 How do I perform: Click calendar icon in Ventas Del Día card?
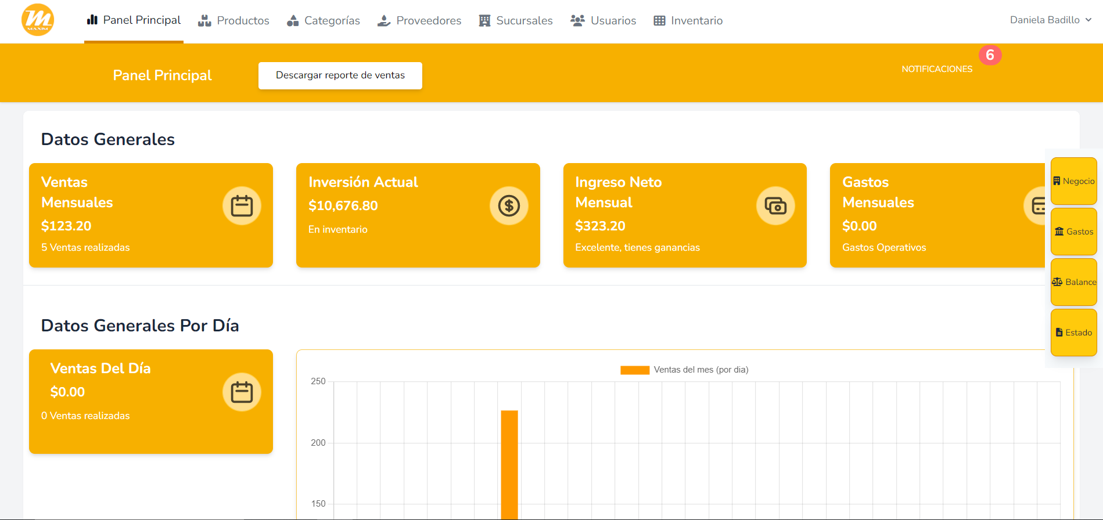(x=242, y=392)
